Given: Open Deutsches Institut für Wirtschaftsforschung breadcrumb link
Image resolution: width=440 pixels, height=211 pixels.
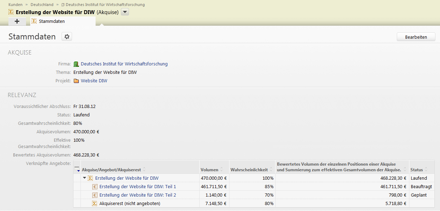Looking at the screenshot, I should (105, 5).
